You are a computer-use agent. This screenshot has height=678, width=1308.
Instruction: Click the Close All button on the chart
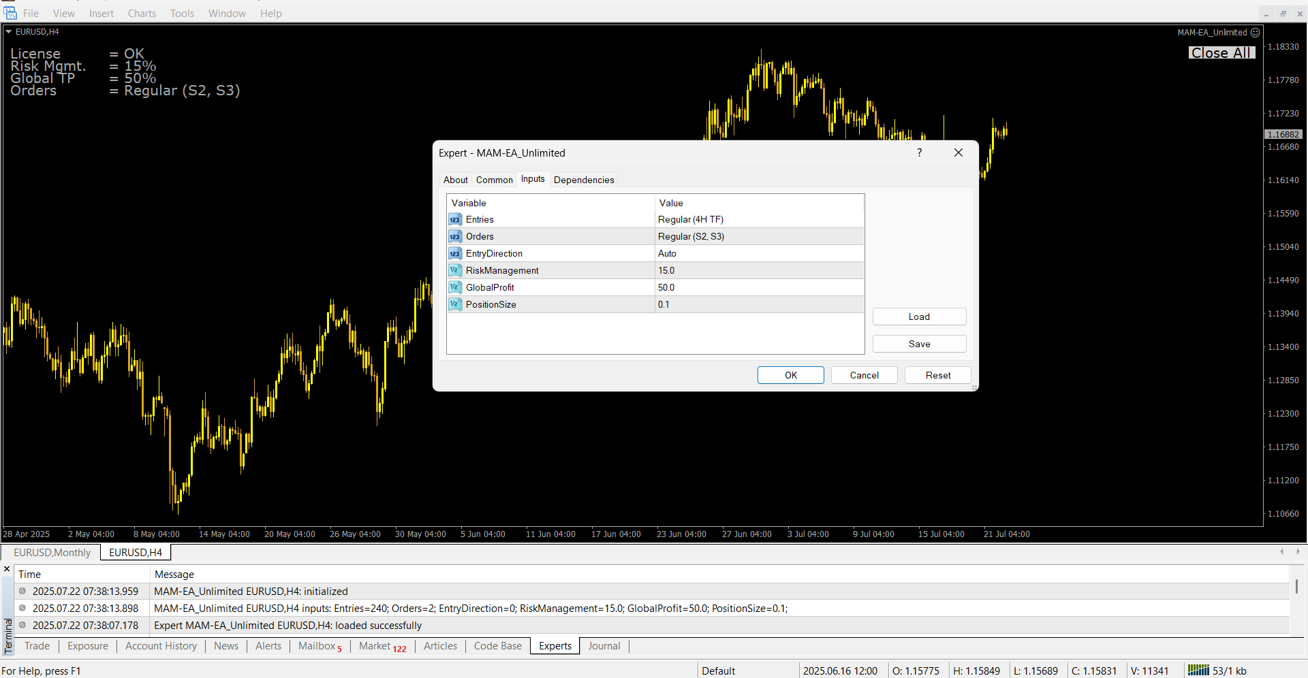pyautogui.click(x=1221, y=53)
